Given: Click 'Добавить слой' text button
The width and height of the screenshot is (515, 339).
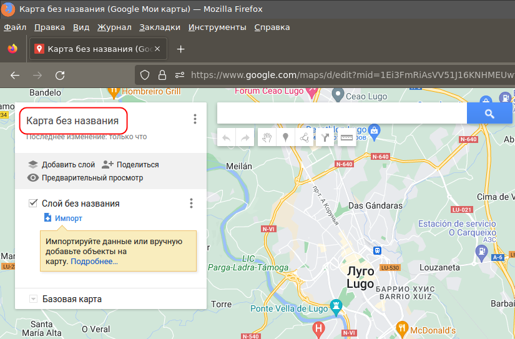Looking at the screenshot, I should point(68,165).
